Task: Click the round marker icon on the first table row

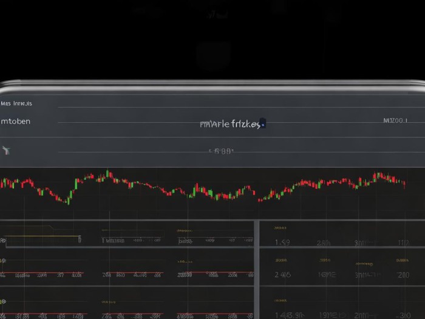Action: (2, 241)
